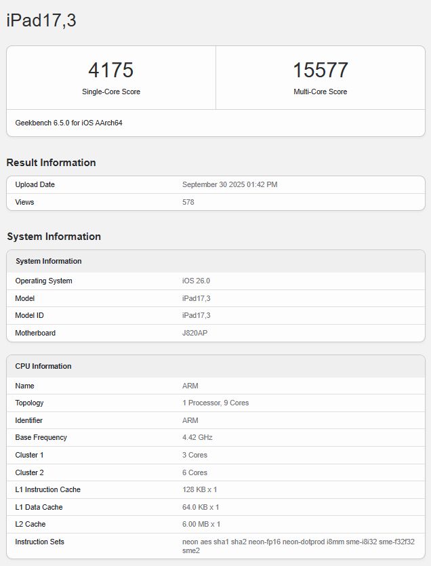Select the Multi-Core Score label
The image size is (431, 566).
coord(320,92)
